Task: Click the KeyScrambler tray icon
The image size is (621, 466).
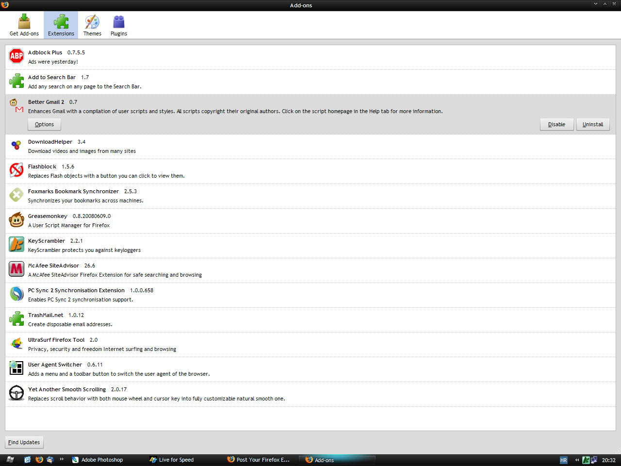Action: [x=586, y=460]
